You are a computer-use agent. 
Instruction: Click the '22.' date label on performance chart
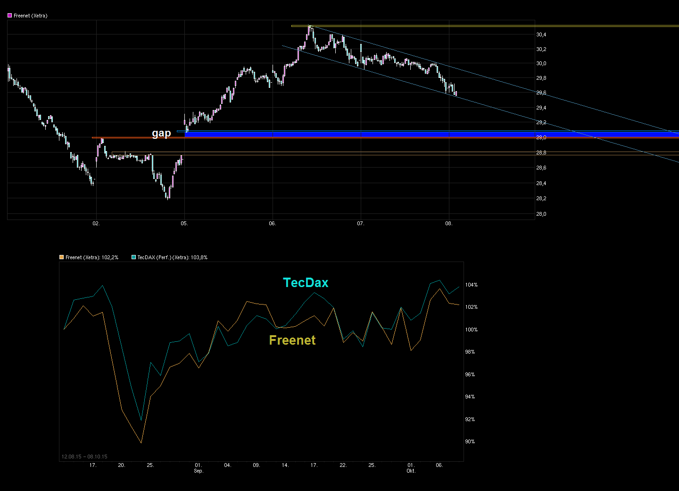click(x=343, y=465)
